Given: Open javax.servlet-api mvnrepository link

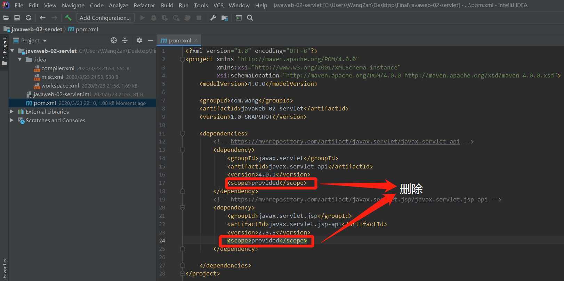Looking at the screenshot, I should (x=345, y=141).
